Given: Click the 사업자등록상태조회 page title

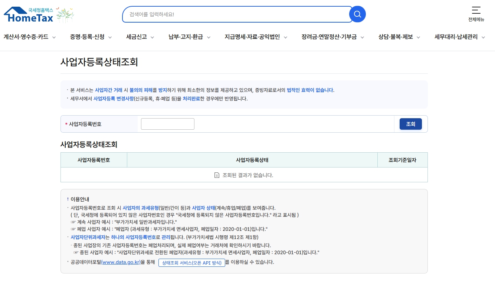Looking at the screenshot, I should (99, 62).
